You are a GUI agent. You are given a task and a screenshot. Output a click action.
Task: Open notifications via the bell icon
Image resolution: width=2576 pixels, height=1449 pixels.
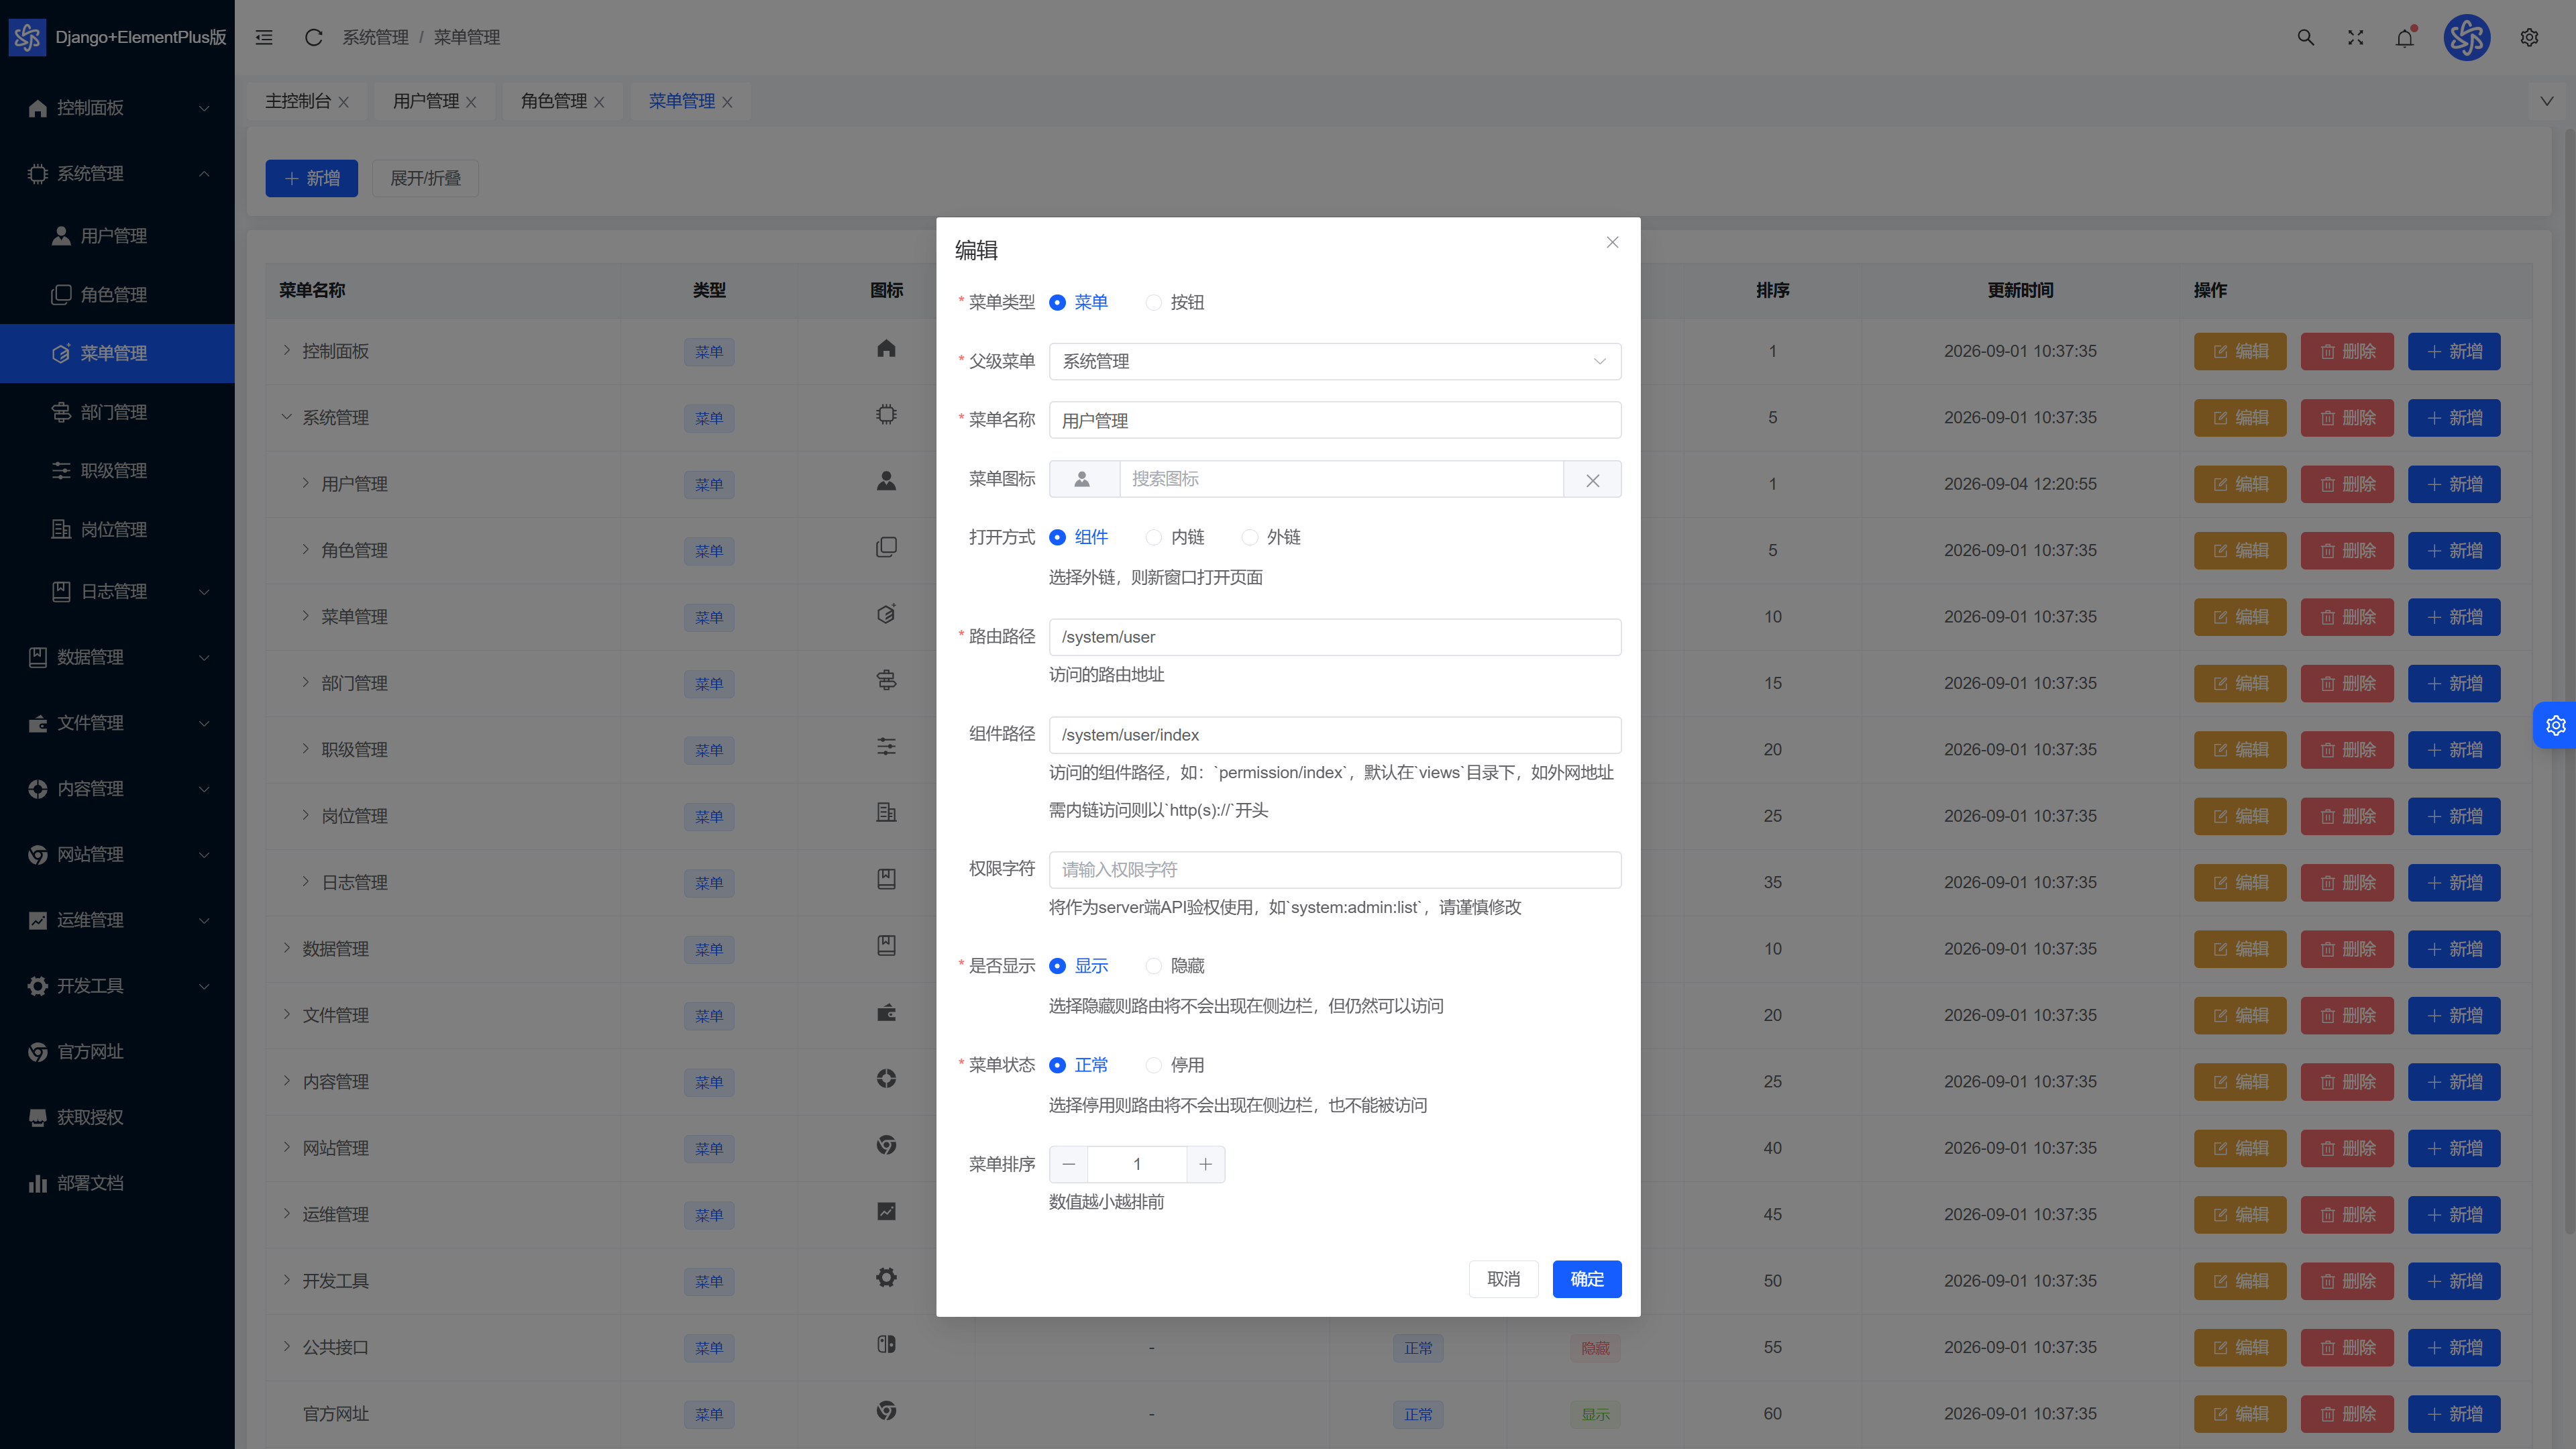(x=2405, y=37)
